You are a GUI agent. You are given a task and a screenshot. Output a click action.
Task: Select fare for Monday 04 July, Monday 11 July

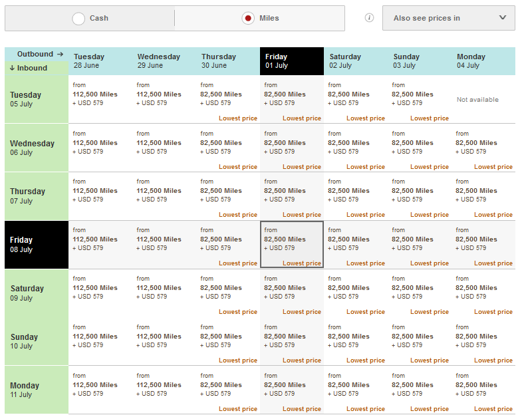[x=483, y=390]
